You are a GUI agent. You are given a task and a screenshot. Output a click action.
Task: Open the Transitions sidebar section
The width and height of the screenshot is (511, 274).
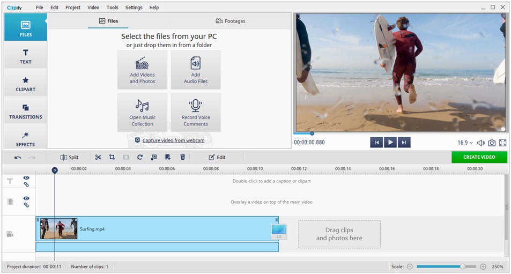[x=25, y=111]
